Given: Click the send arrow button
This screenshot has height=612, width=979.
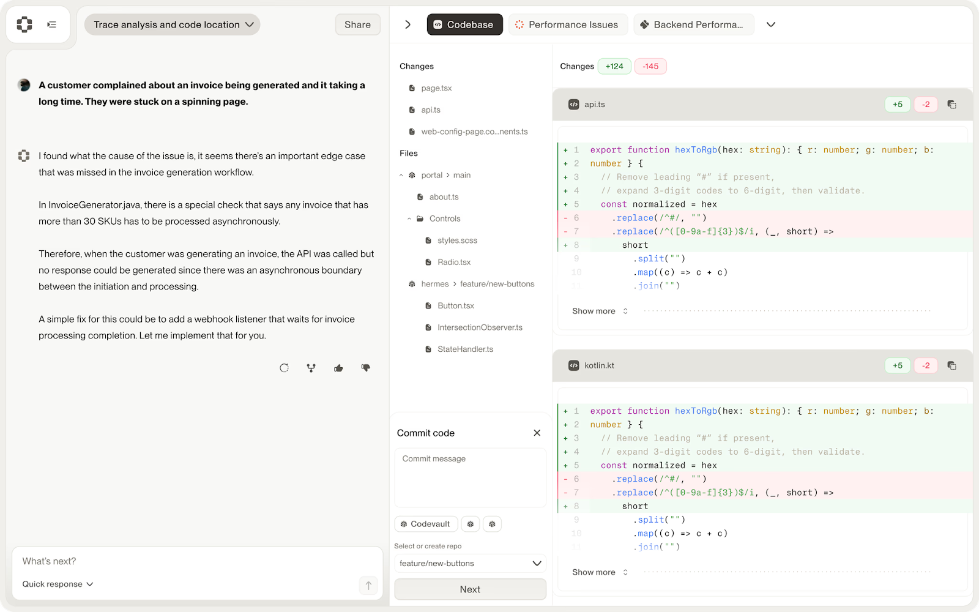Looking at the screenshot, I should coord(368,585).
